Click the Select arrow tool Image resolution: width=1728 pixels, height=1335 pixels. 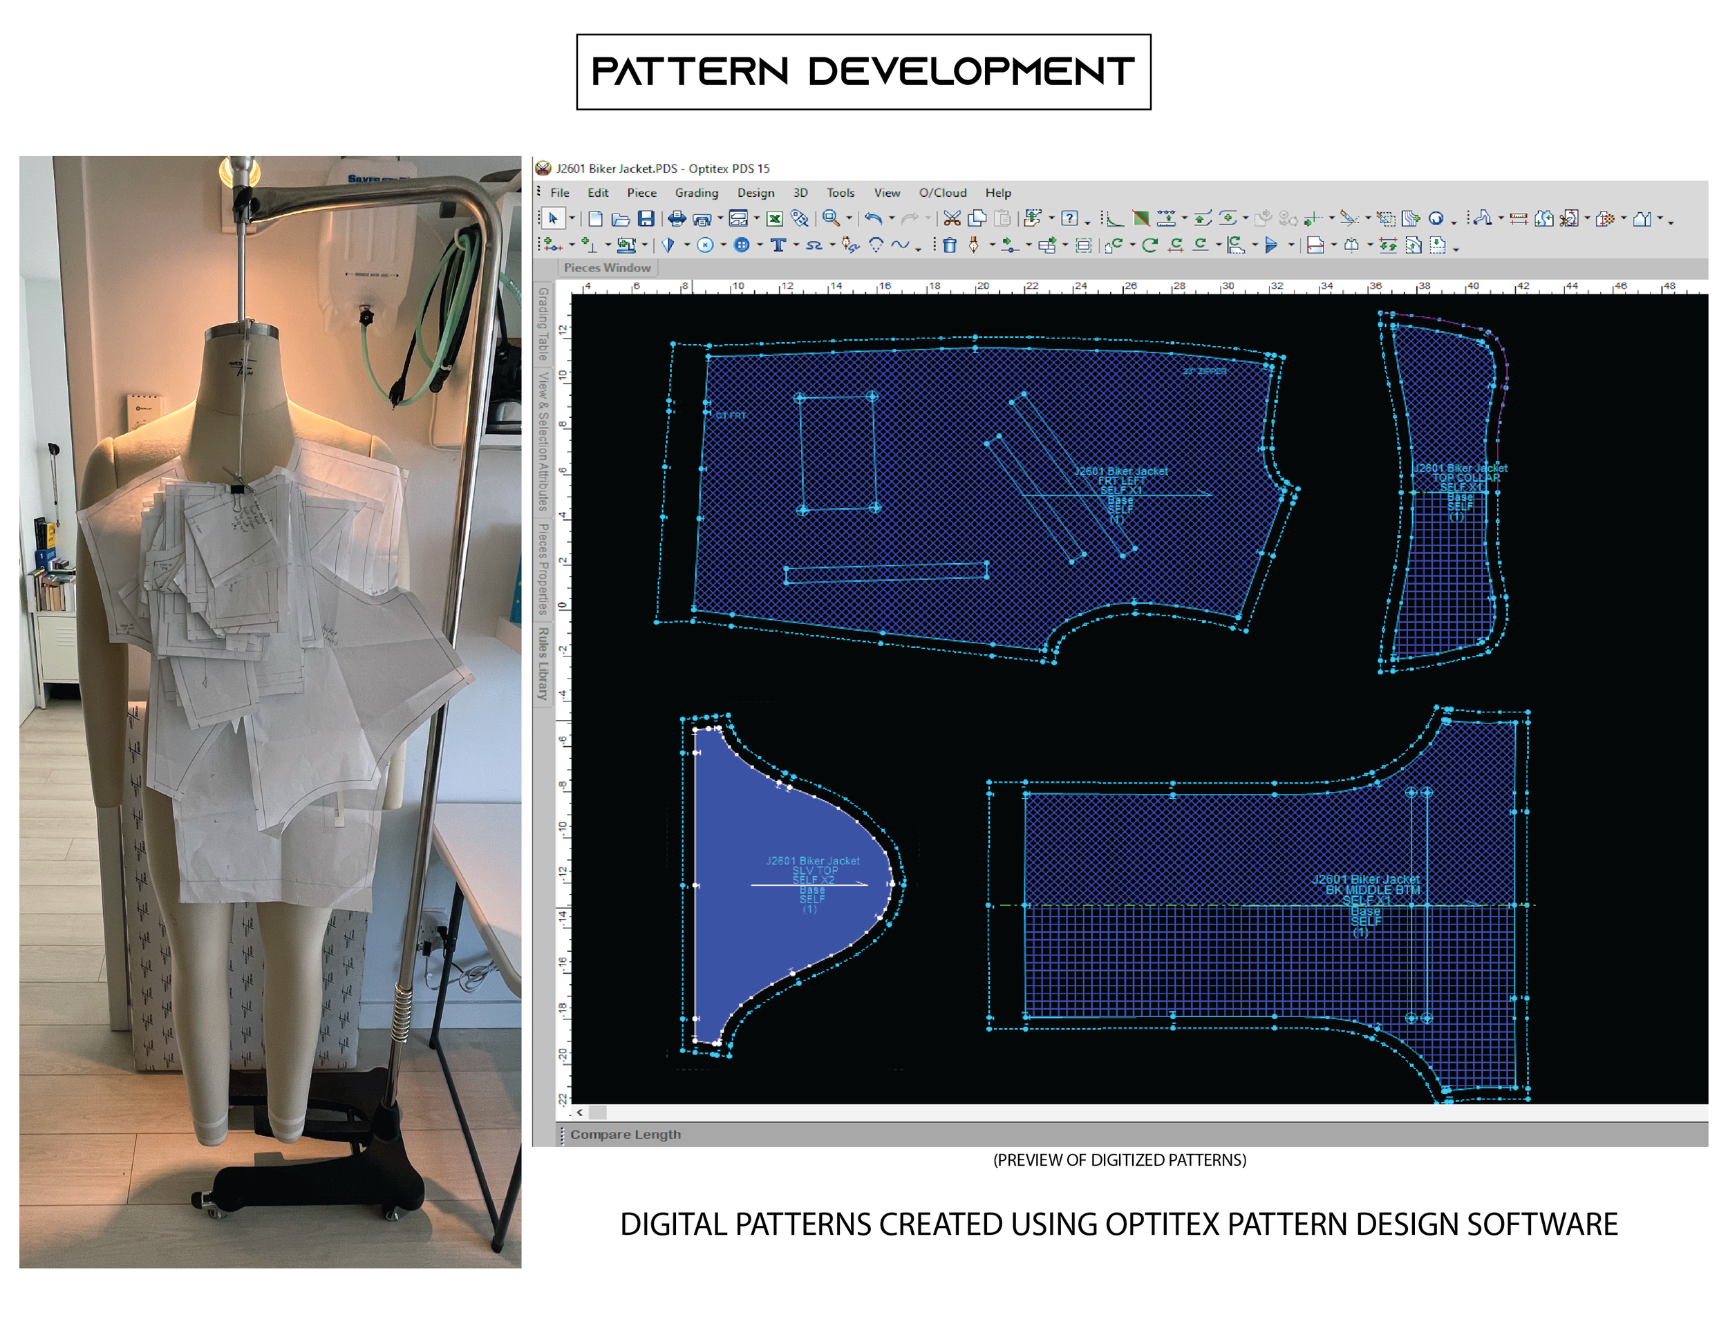tap(553, 218)
